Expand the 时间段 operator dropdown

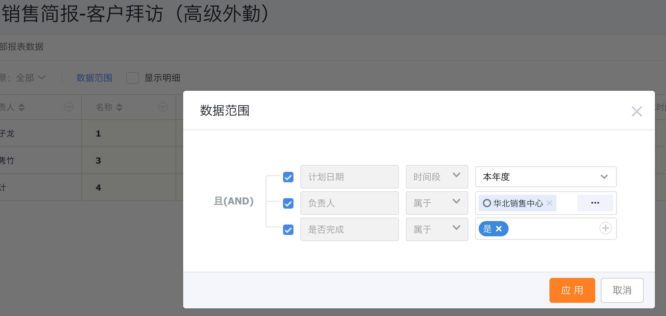click(437, 177)
